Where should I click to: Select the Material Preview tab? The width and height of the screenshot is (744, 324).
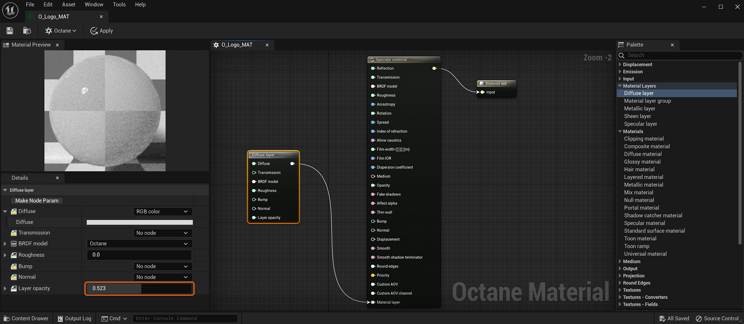pyautogui.click(x=31, y=45)
